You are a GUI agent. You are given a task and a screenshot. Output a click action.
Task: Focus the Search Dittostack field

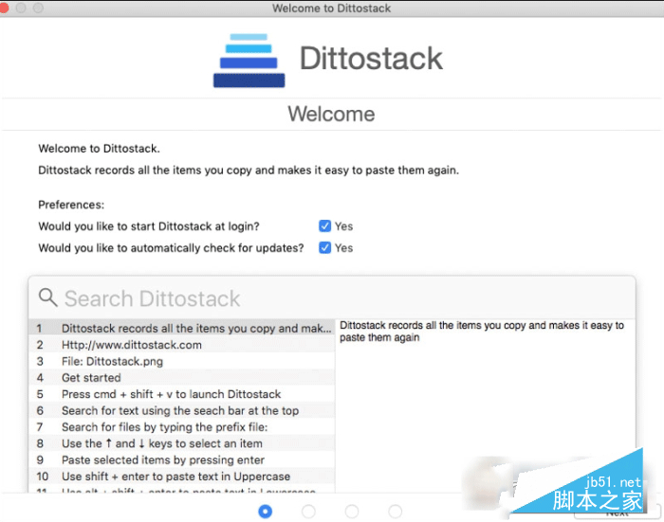pos(332,298)
